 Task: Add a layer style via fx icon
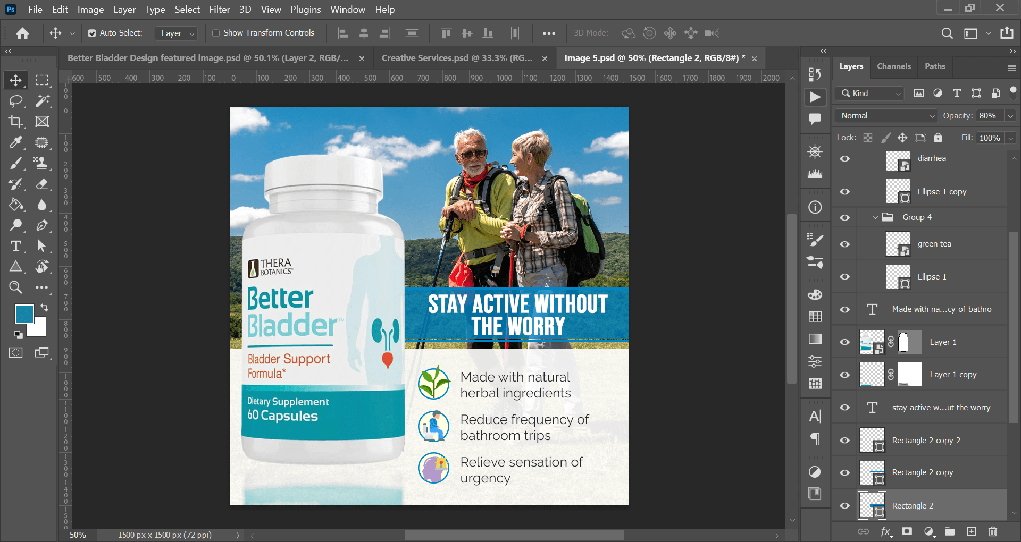pos(885,531)
